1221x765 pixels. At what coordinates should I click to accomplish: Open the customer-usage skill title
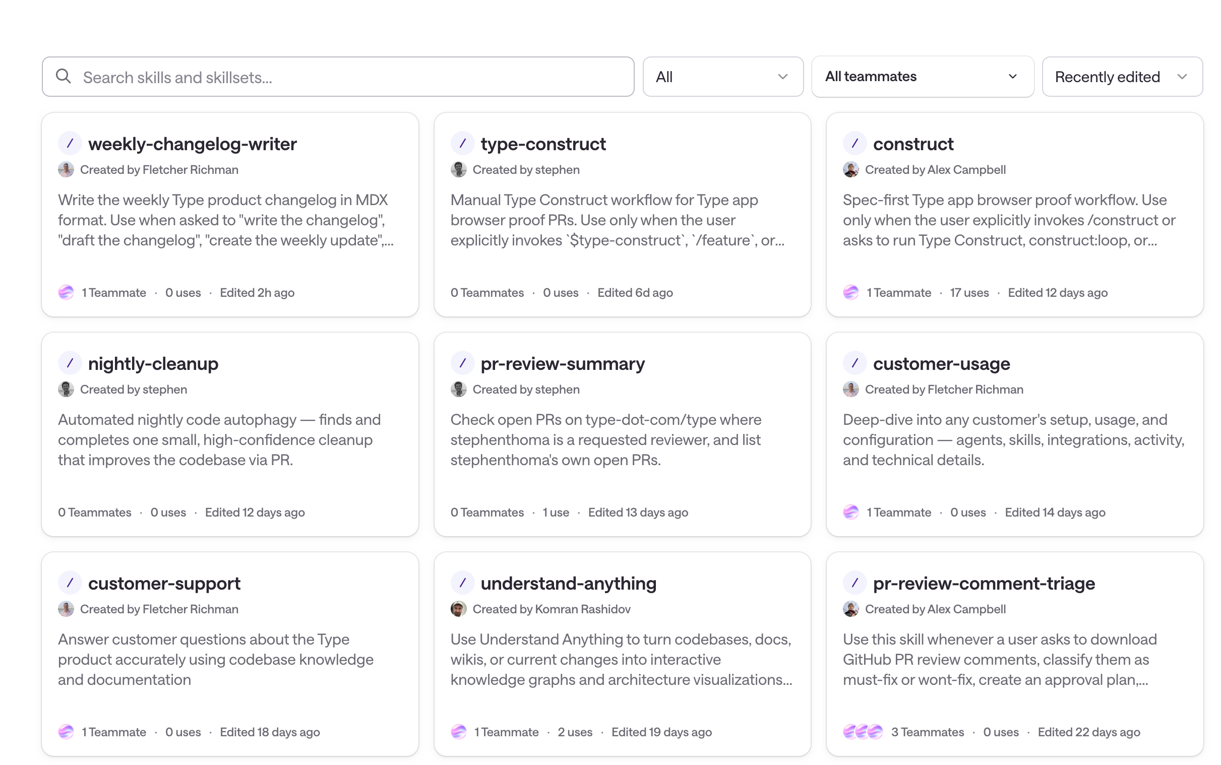coord(941,364)
